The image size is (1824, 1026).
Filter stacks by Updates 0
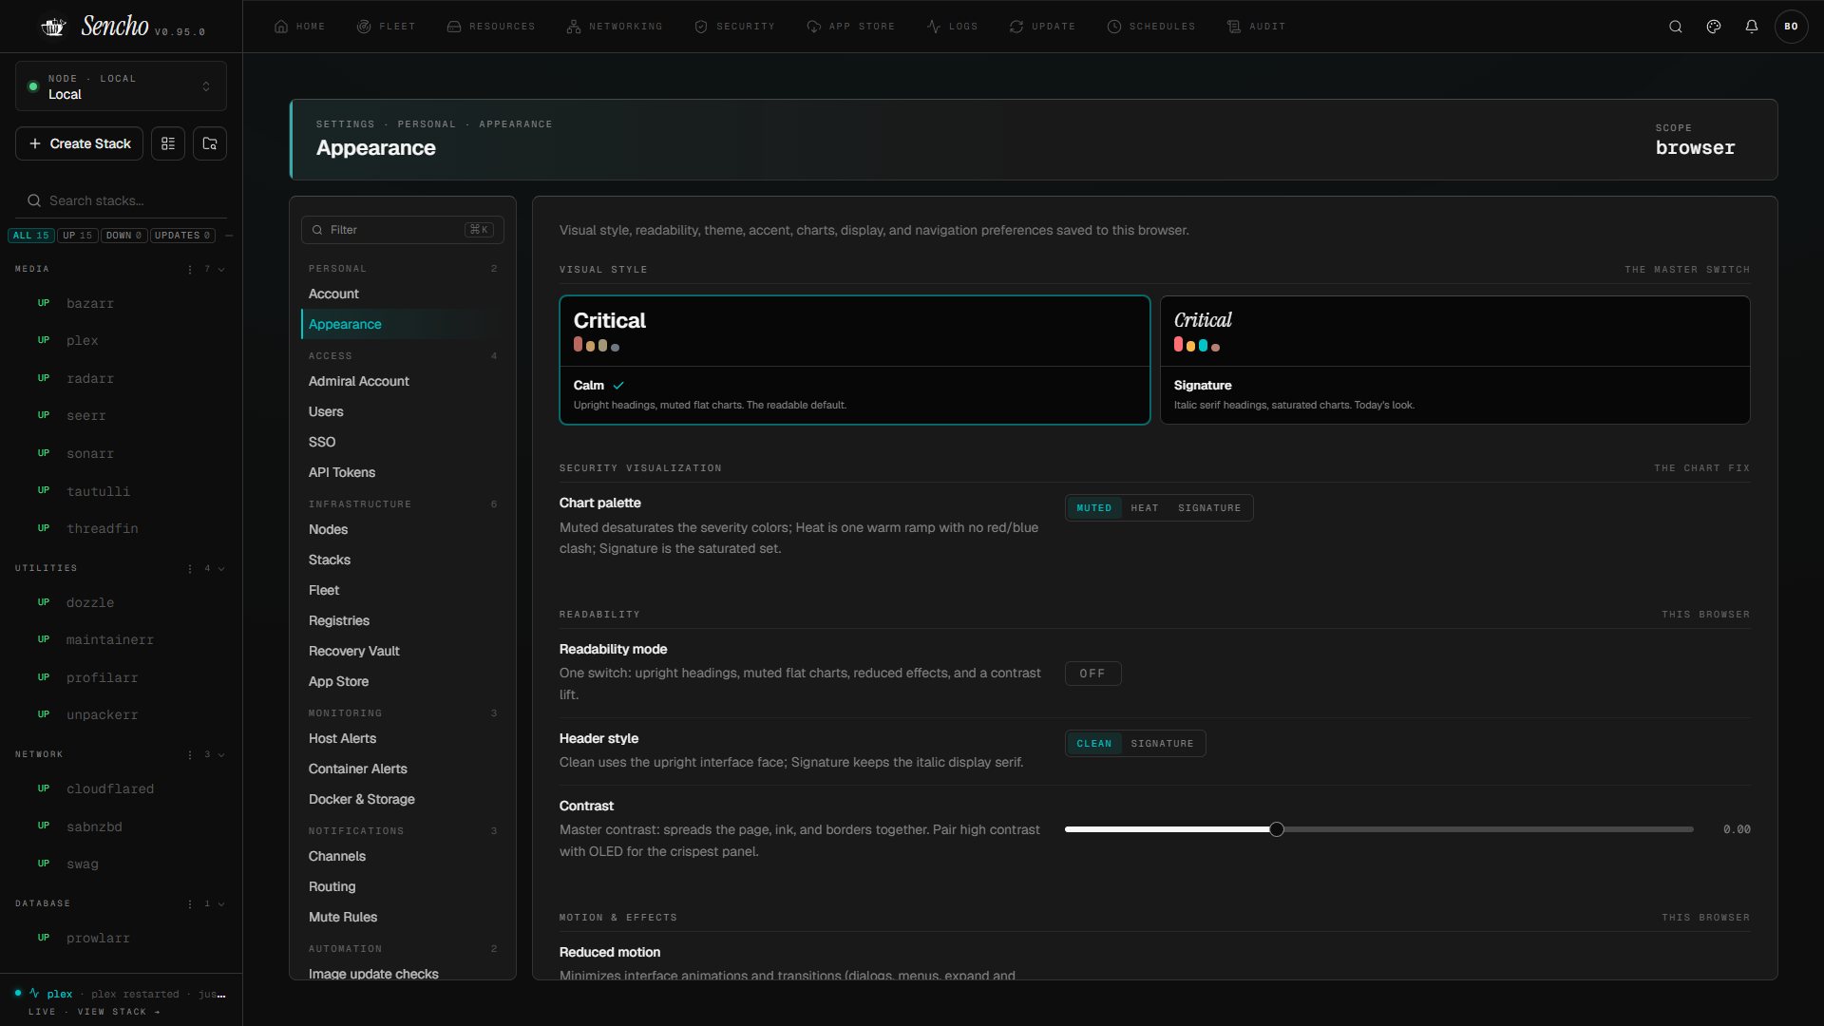pos(182,236)
